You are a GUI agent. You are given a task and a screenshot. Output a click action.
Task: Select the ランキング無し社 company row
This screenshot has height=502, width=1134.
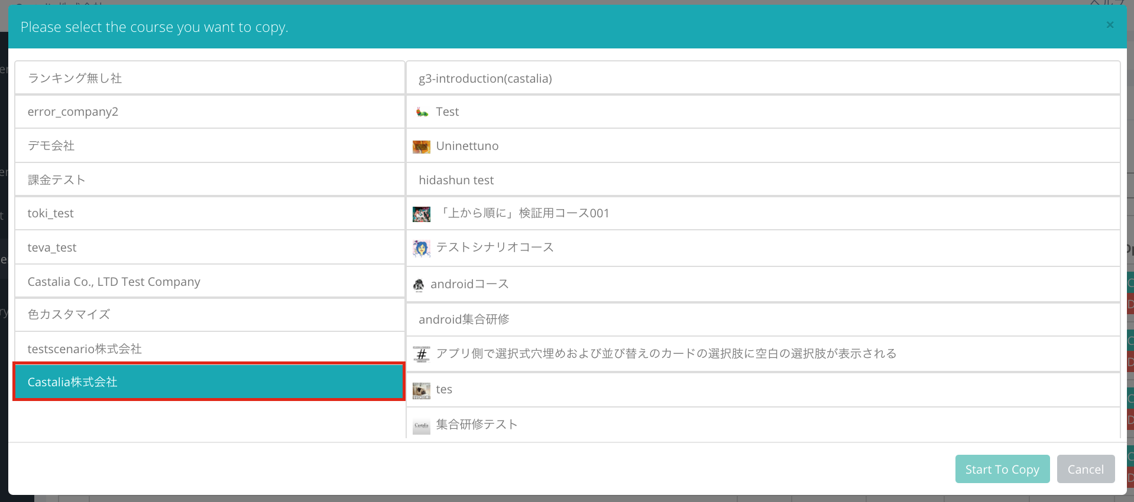[x=210, y=78]
